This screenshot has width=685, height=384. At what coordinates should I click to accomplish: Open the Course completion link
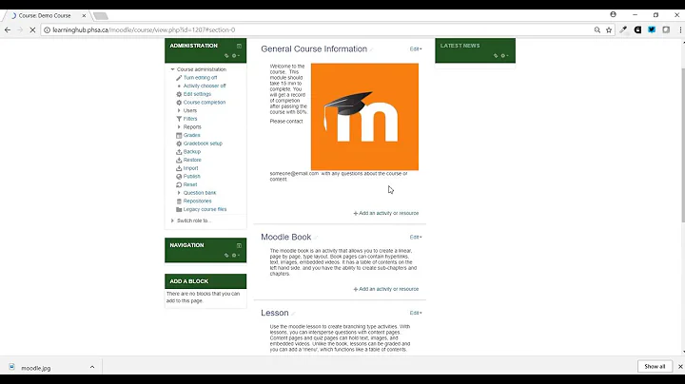coord(205,103)
